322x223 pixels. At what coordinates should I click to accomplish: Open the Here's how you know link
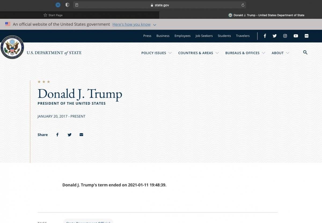(x=131, y=24)
